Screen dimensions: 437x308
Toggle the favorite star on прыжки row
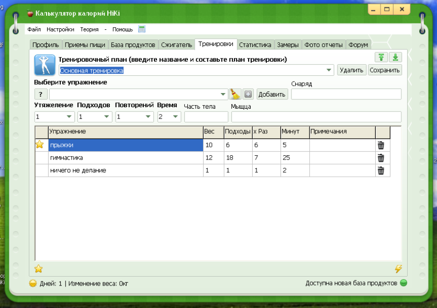40,144
